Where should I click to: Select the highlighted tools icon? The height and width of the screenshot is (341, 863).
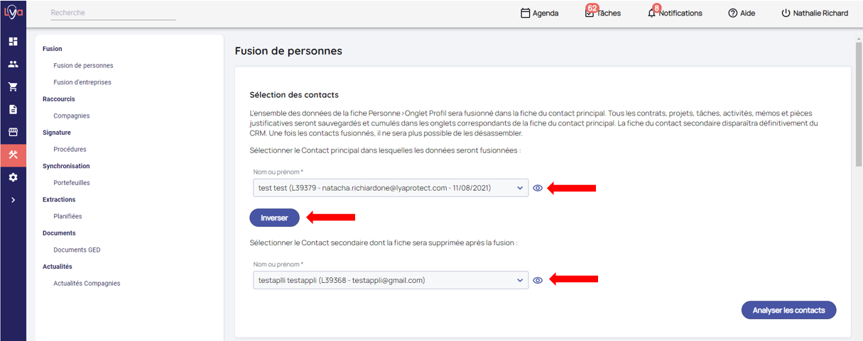(x=13, y=155)
